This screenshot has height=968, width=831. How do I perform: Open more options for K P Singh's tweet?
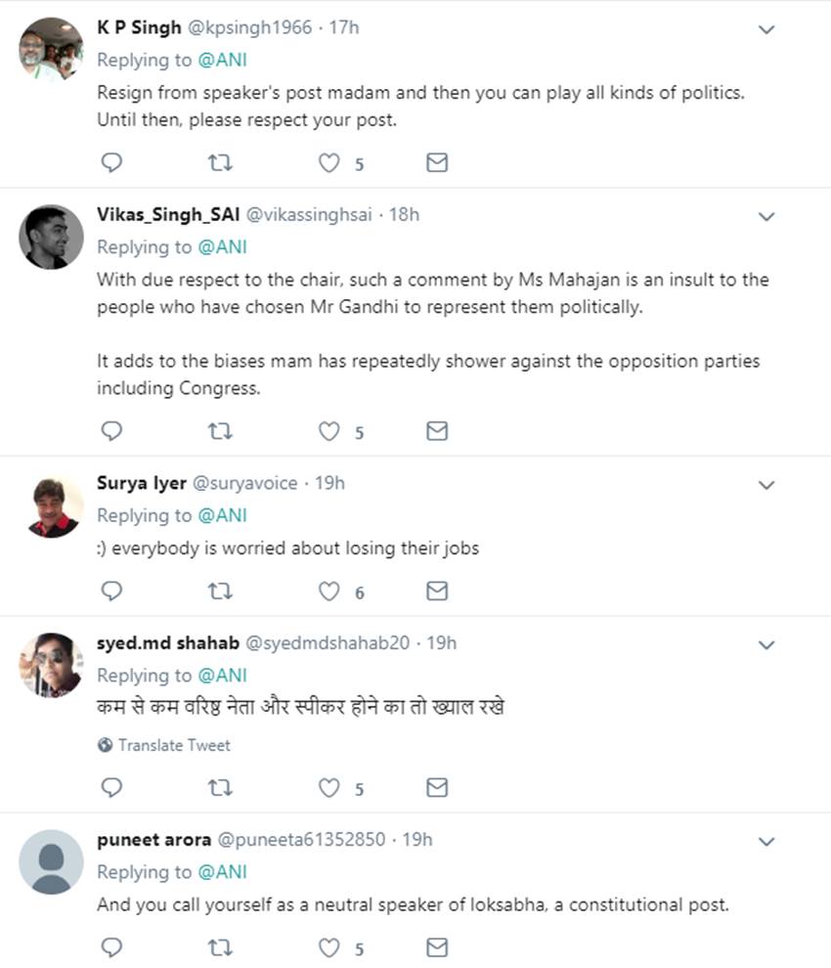point(767,30)
